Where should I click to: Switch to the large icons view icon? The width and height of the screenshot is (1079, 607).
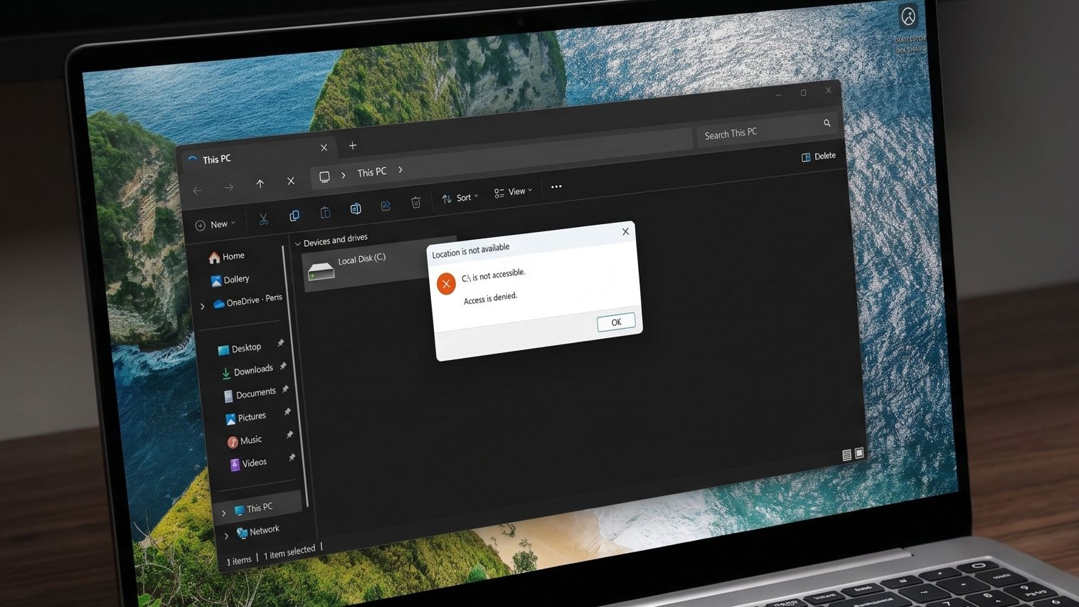pos(859,453)
